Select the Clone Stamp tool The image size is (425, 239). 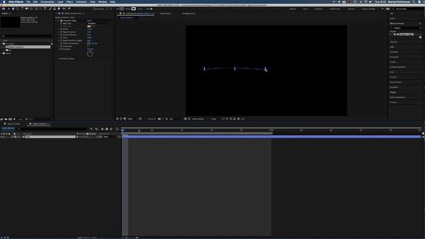coord(54,9)
